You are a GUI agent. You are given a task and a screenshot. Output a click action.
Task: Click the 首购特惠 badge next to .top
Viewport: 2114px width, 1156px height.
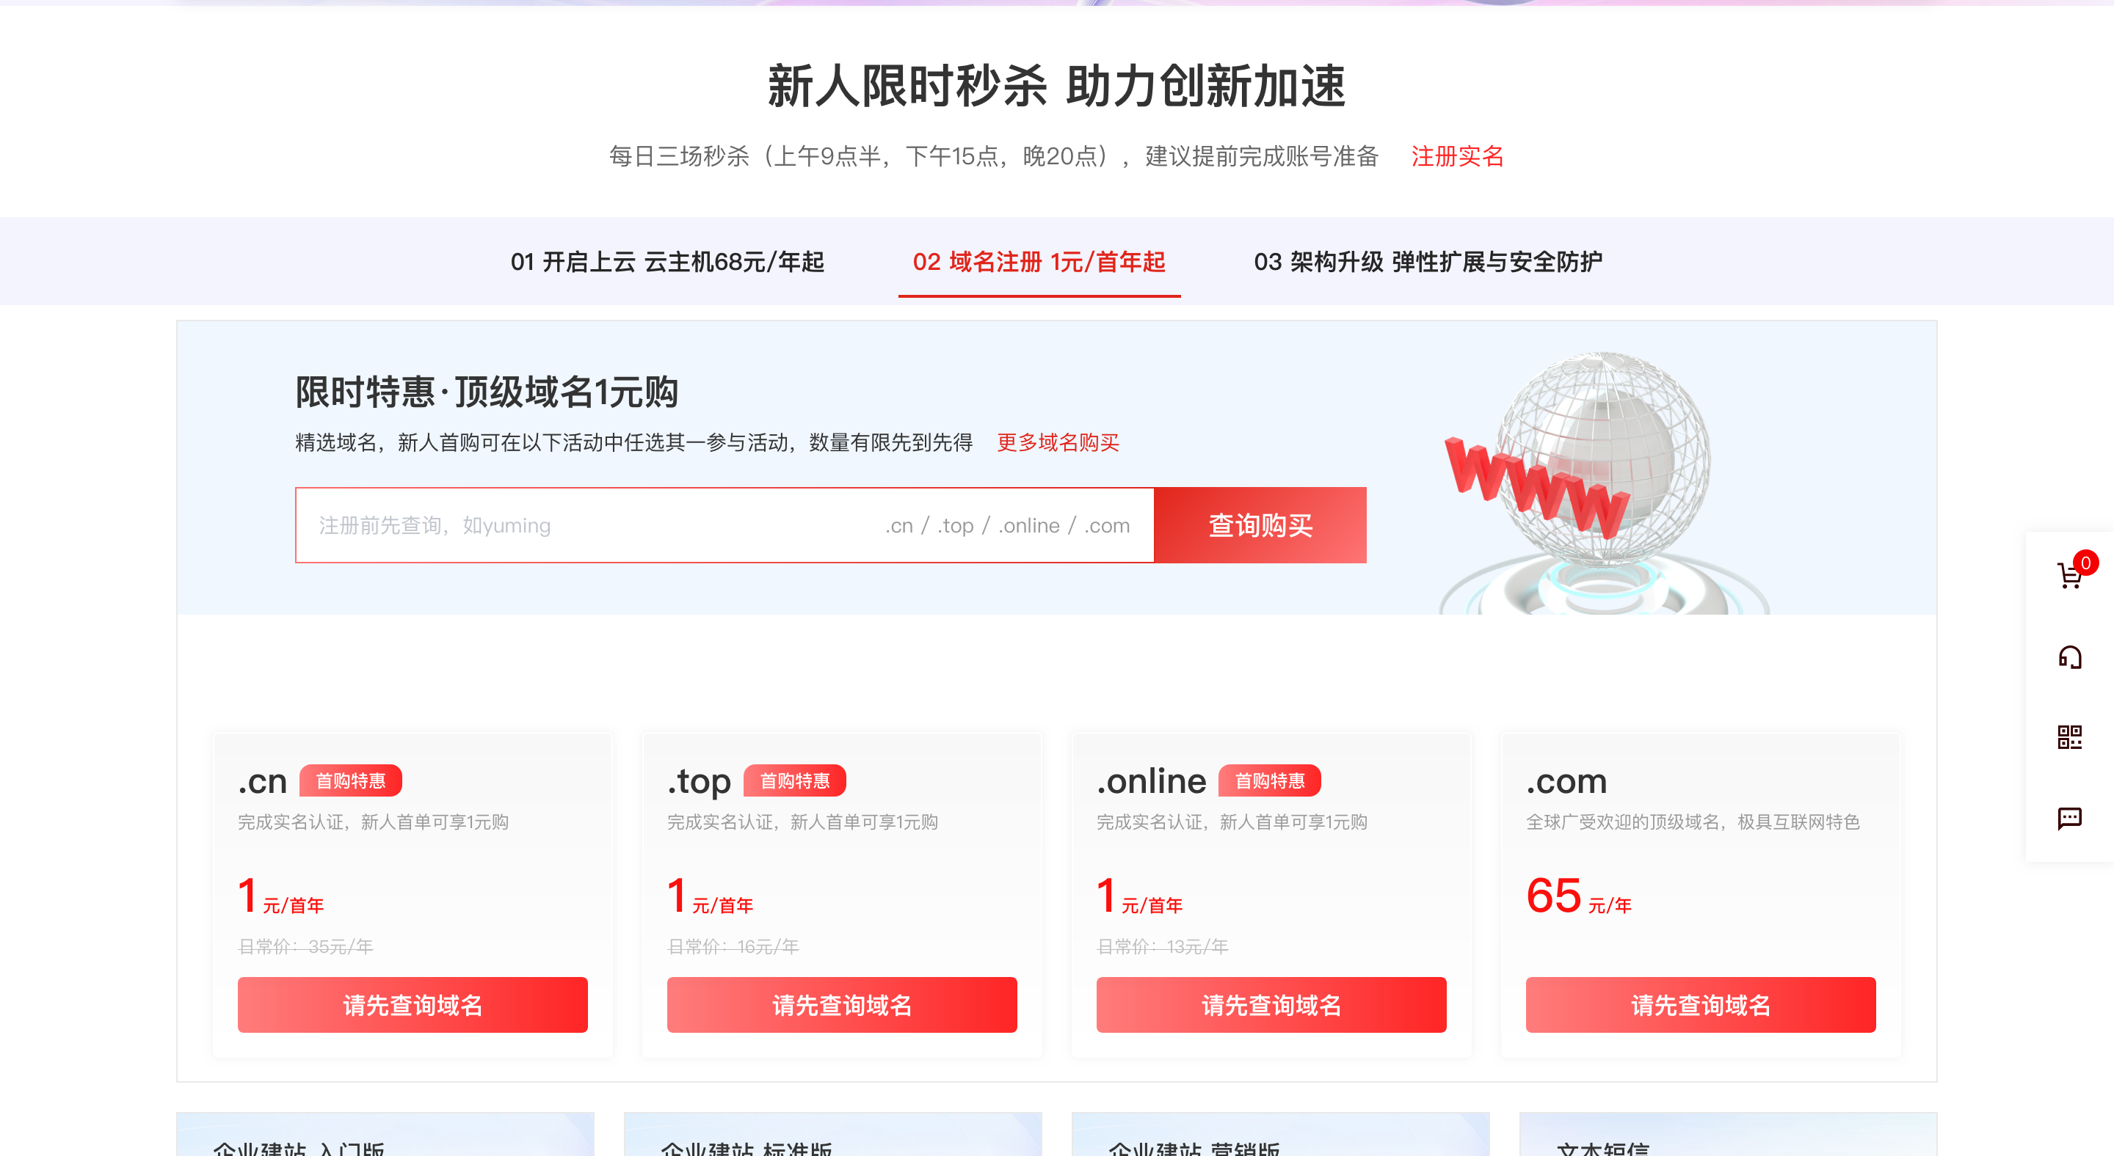(794, 780)
